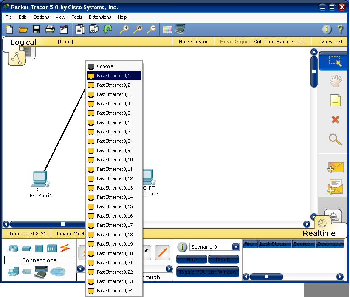This screenshot has width=350, height=297.
Task: Activate the hand Move Layout tool
Action: tap(335, 81)
